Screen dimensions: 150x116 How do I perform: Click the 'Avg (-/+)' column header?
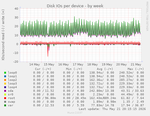coord(105,69)
